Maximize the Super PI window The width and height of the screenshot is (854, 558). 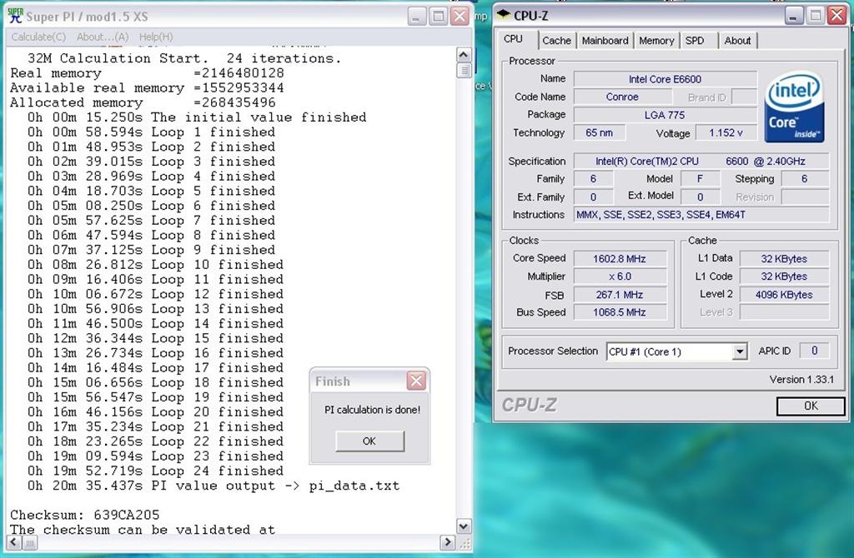[439, 17]
